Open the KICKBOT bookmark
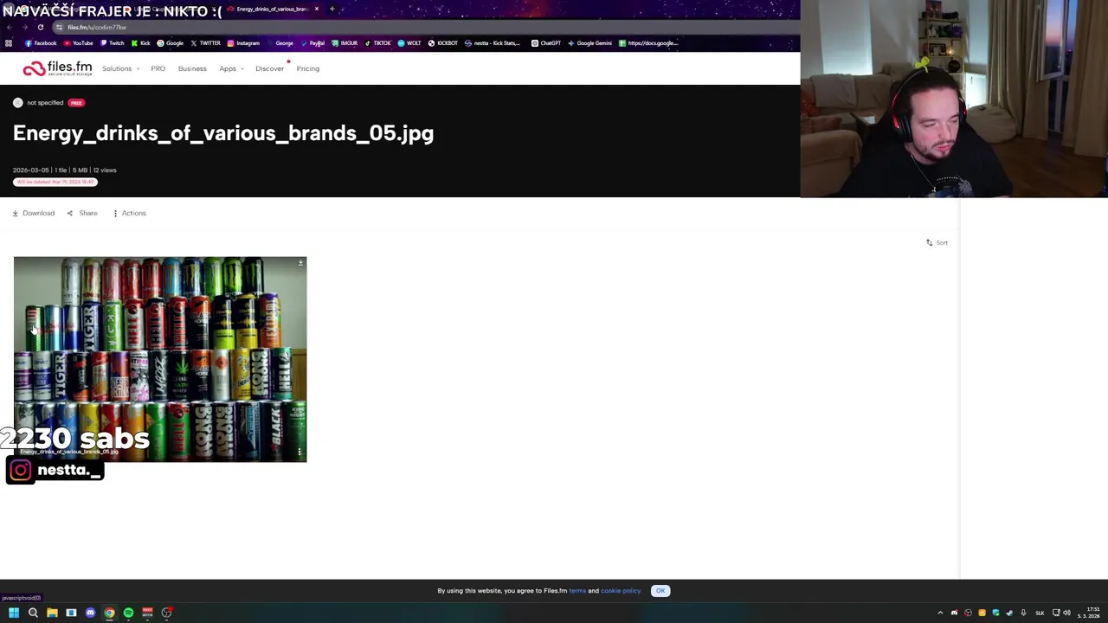Image resolution: width=1108 pixels, height=623 pixels. point(442,43)
